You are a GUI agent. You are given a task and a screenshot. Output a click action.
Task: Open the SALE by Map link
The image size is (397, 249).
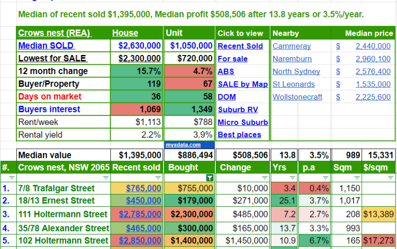[242, 84]
